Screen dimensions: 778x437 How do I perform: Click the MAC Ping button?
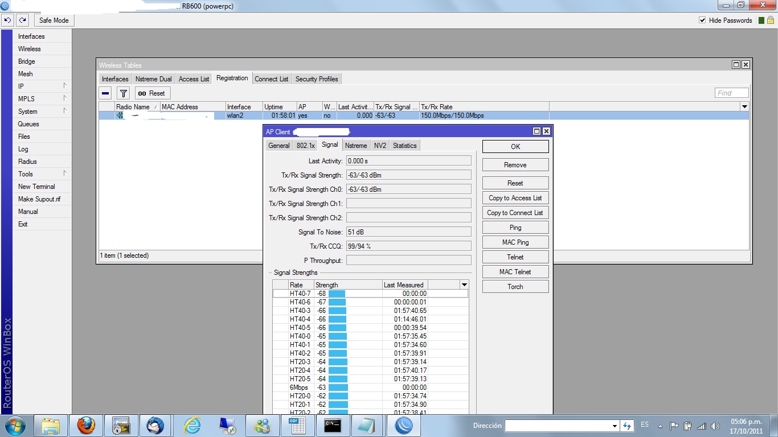[515, 242]
